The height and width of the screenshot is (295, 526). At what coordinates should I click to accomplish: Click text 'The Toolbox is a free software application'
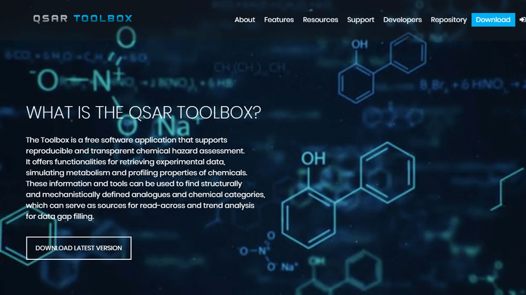click(x=101, y=140)
